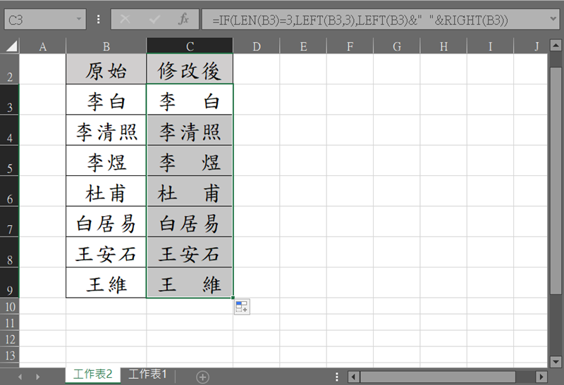Click the 原始 header cell
The height and width of the screenshot is (385, 564).
coord(106,69)
